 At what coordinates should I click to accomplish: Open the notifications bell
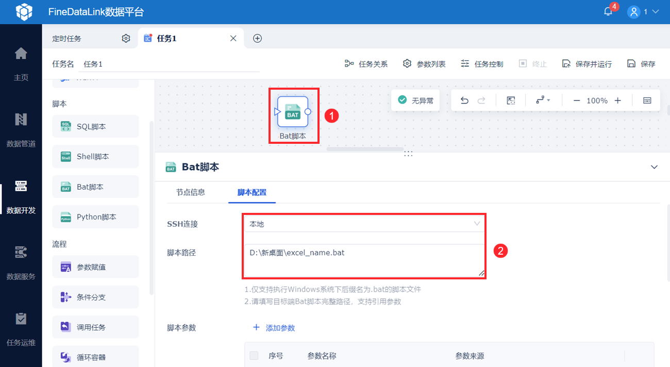coord(609,11)
